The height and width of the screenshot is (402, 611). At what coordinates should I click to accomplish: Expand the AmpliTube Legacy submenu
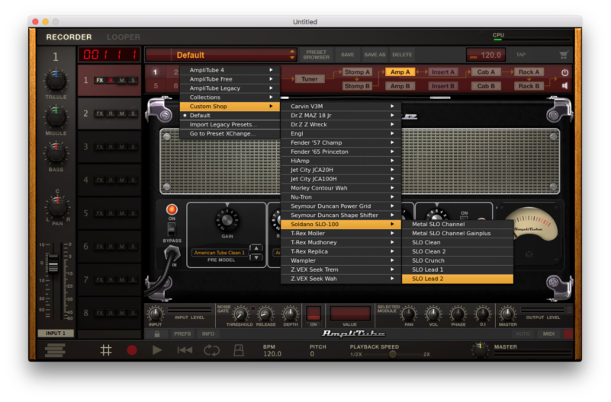tap(230, 88)
